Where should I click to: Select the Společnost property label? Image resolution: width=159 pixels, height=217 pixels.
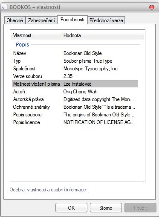tap(24, 69)
